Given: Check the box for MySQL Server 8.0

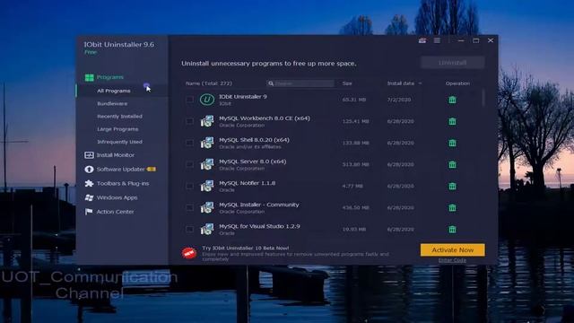Looking at the screenshot, I should [x=189, y=164].
